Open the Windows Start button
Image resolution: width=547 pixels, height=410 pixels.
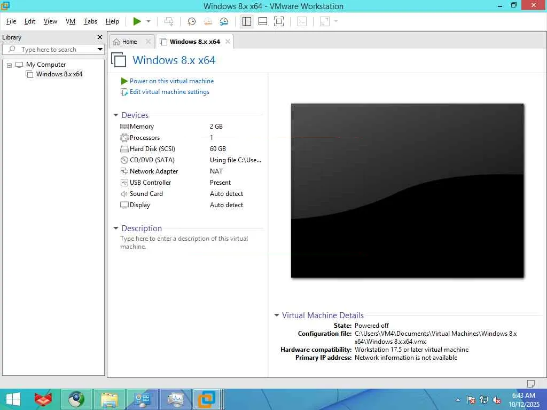point(13,399)
